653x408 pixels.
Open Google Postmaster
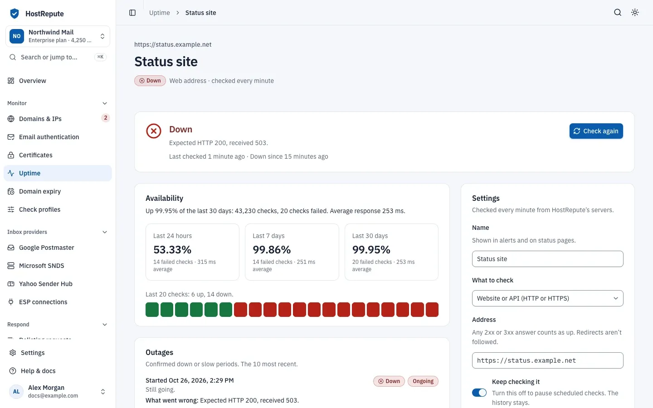tap(58, 248)
